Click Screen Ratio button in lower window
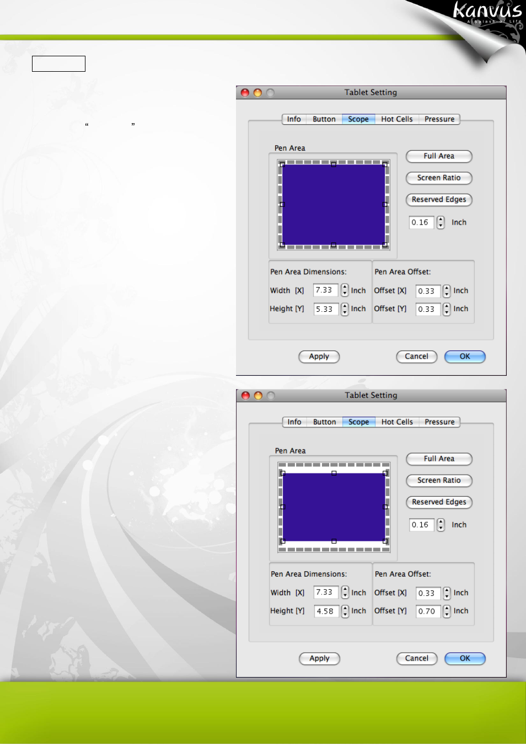The height and width of the screenshot is (745, 526). [439, 480]
